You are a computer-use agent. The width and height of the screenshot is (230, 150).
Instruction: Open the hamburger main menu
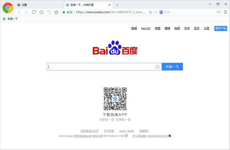point(225,12)
